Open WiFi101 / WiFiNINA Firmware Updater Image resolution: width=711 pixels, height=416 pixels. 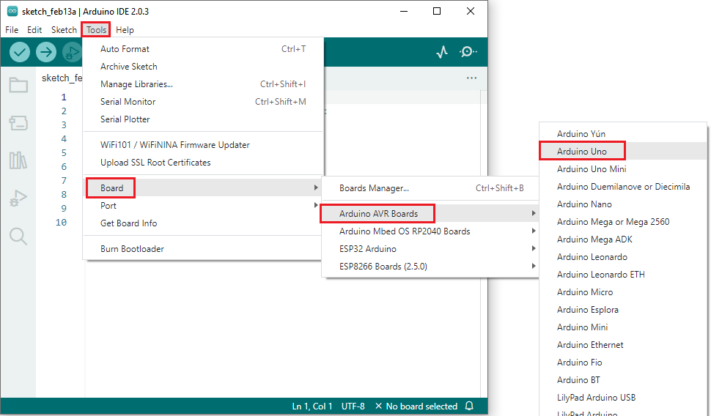tap(203, 145)
